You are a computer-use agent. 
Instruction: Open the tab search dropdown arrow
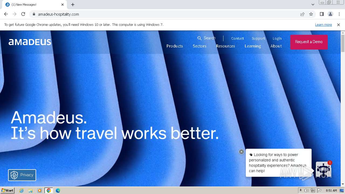pyautogui.click(x=313, y=5)
